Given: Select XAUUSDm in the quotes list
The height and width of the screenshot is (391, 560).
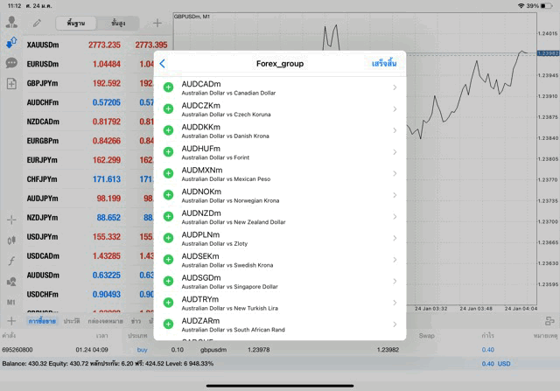Looking at the screenshot, I should coord(42,45).
